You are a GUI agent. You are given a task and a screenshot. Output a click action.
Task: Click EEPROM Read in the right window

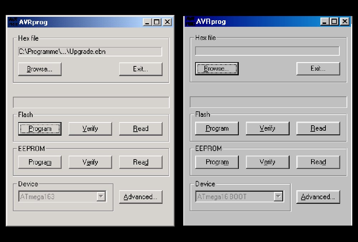pos(318,162)
